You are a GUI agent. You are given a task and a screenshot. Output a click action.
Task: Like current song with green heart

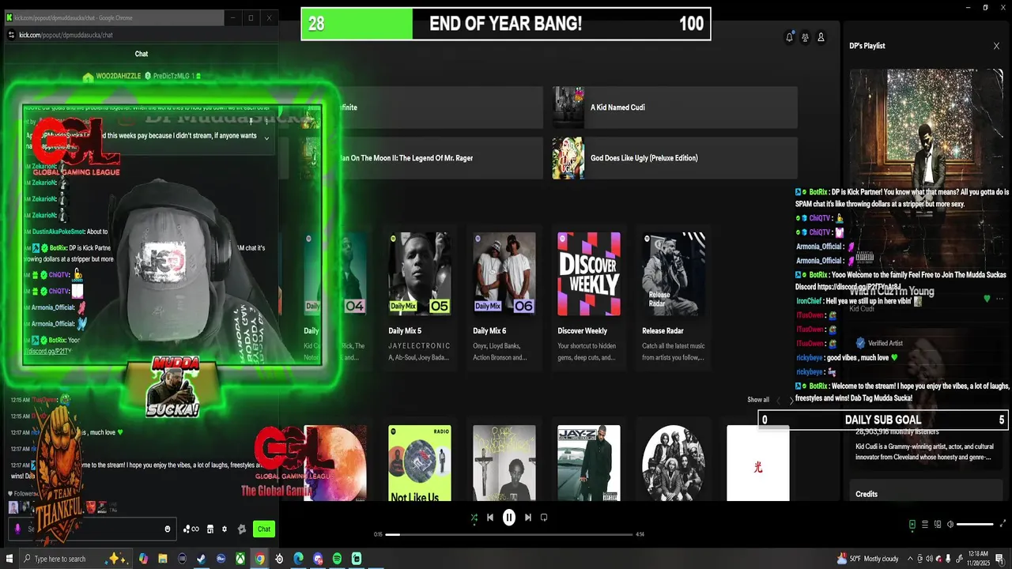[x=987, y=299]
